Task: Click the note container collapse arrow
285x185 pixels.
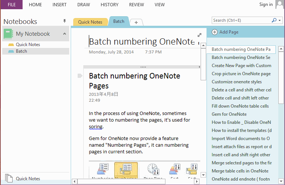Action: [199, 67]
